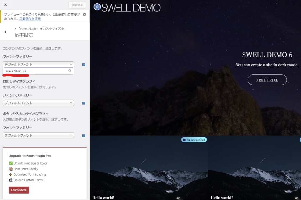Click the edit pencil shortcut on site title

(97, 7)
